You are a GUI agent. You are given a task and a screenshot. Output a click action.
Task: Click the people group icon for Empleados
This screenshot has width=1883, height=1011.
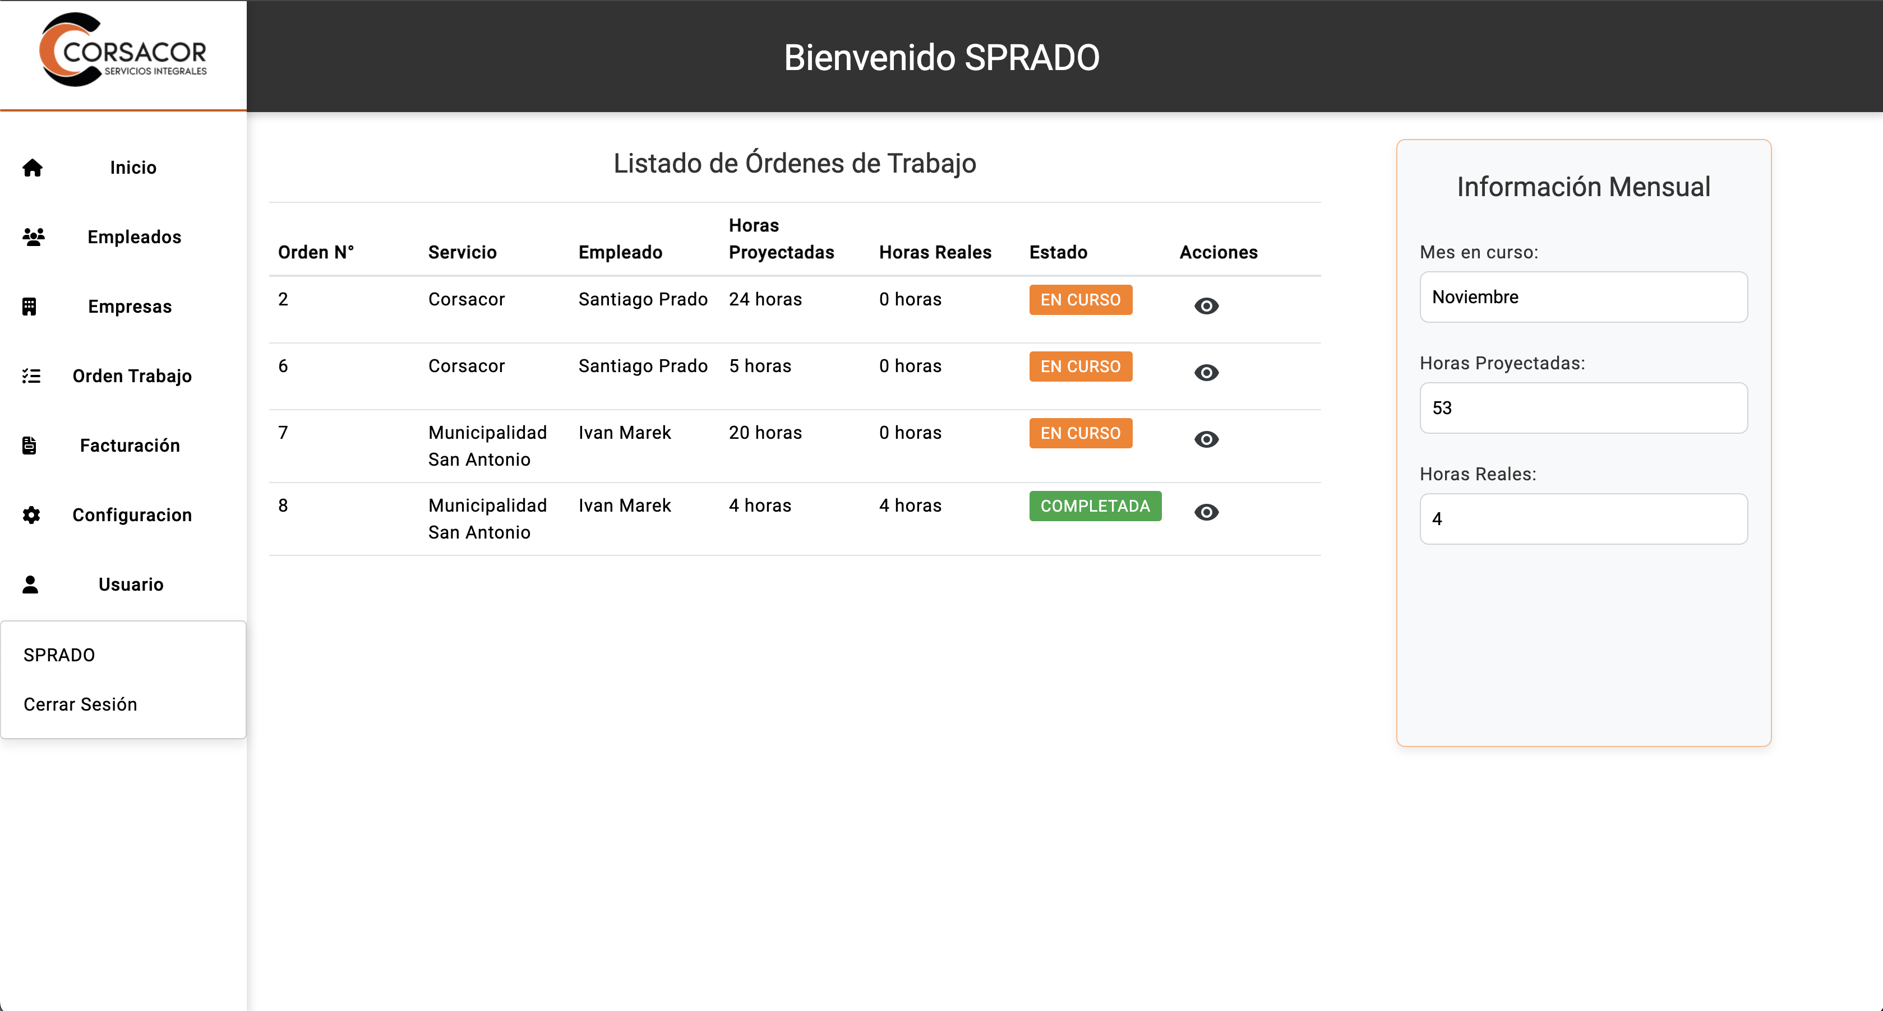click(x=33, y=236)
